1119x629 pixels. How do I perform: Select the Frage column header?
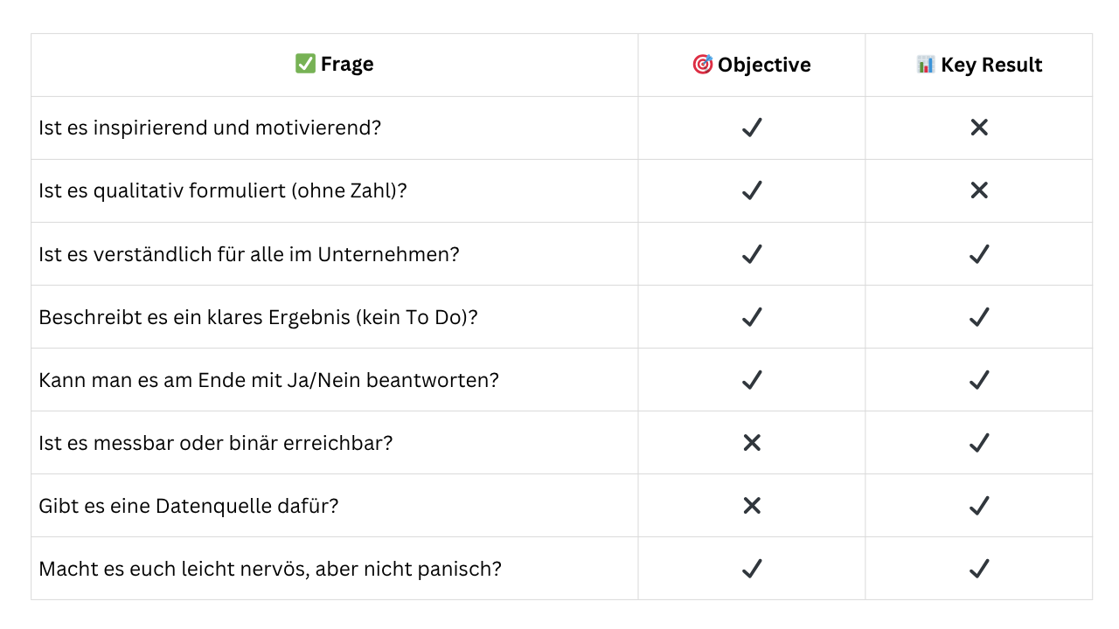347,65
